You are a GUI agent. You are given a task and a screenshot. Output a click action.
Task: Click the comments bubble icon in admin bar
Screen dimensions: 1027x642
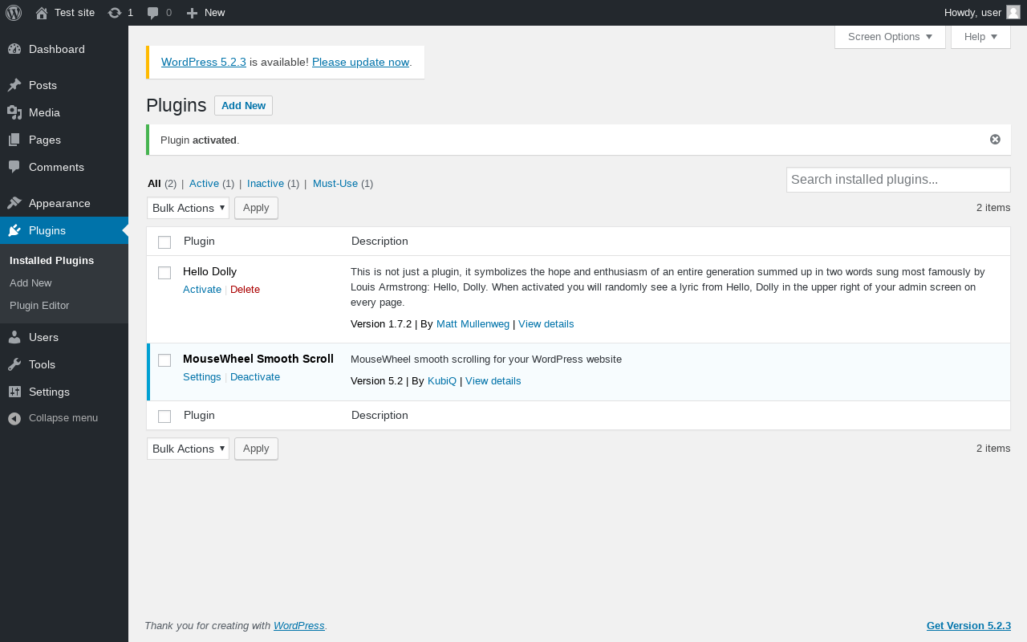[x=152, y=13]
